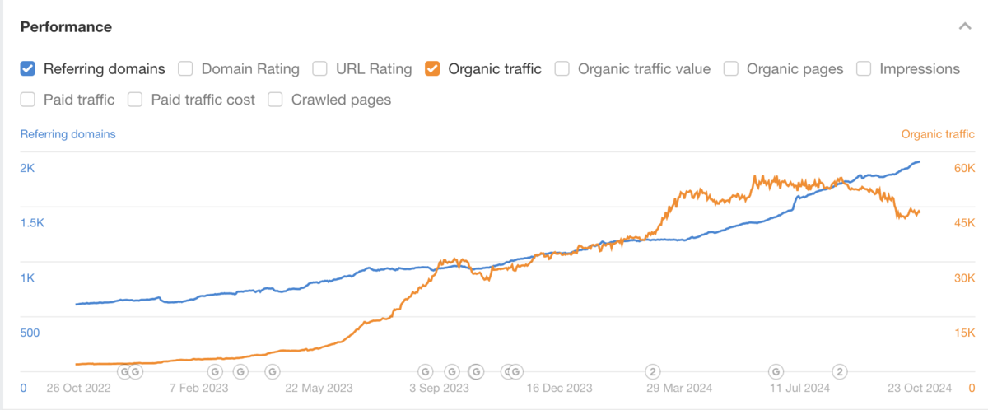Click G marker immediately left of 16 Dec 2023

[x=515, y=371]
